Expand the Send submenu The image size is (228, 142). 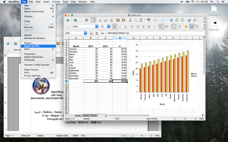(38, 49)
